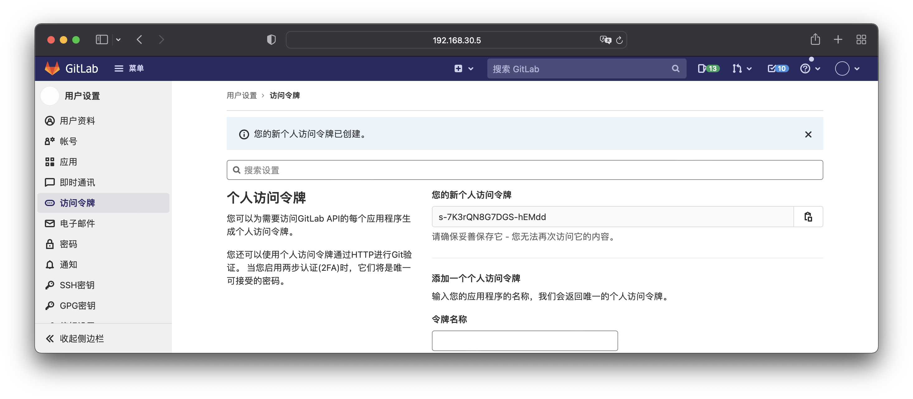Go to 用户资料 in the sidebar
Image resolution: width=913 pixels, height=399 pixels.
point(77,121)
